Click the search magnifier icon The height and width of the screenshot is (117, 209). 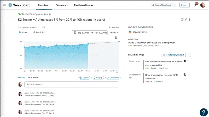click(153, 5)
